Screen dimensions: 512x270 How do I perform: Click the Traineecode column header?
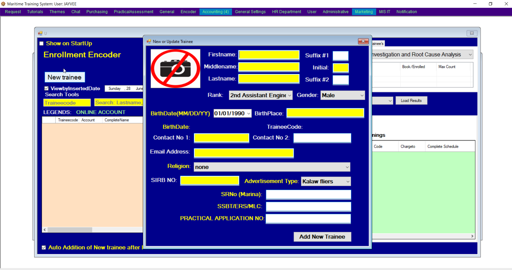click(x=68, y=120)
